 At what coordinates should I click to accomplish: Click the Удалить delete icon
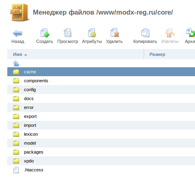pos(115,32)
